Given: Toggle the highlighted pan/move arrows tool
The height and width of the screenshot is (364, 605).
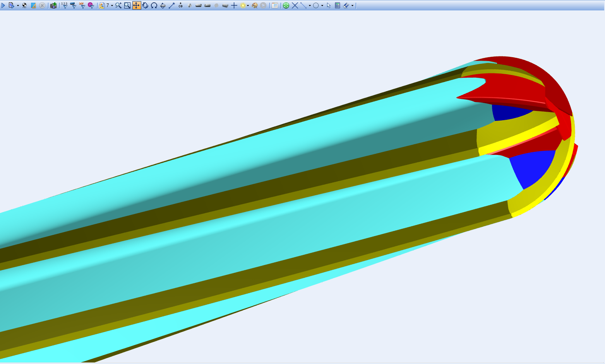Looking at the screenshot, I should point(136,5).
